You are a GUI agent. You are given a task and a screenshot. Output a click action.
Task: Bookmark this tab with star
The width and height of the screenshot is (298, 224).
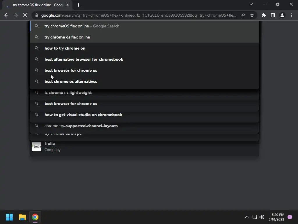click(x=252, y=15)
